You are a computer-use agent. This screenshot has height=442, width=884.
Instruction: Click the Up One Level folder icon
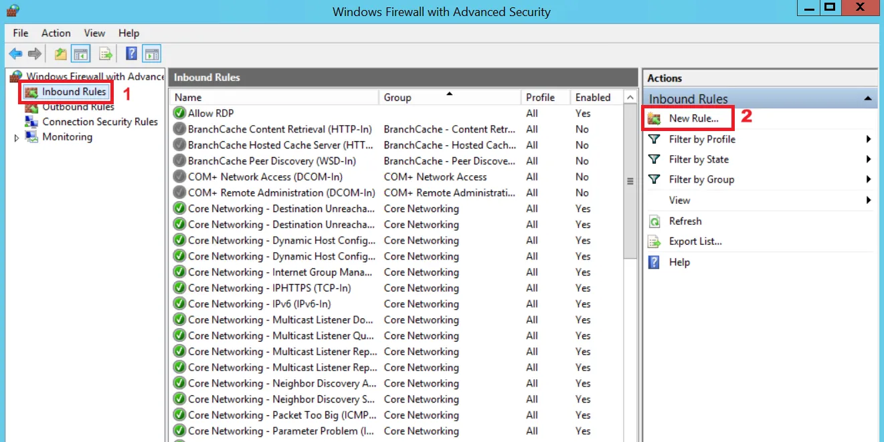click(61, 54)
